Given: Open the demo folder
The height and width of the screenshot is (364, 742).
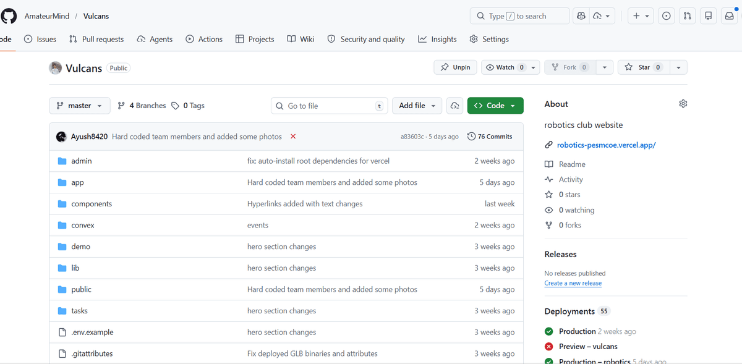Looking at the screenshot, I should coord(80,247).
